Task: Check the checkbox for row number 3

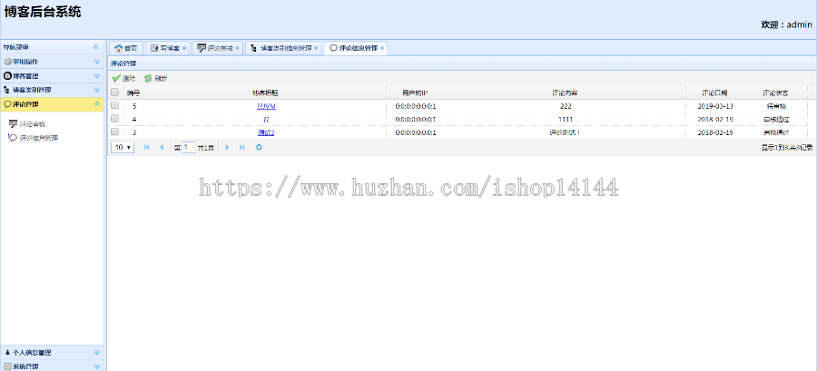Action: click(x=115, y=132)
